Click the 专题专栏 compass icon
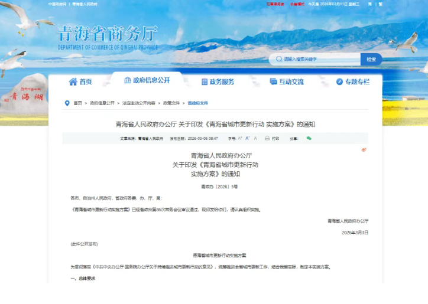This screenshot has width=428, height=304. 339,81
